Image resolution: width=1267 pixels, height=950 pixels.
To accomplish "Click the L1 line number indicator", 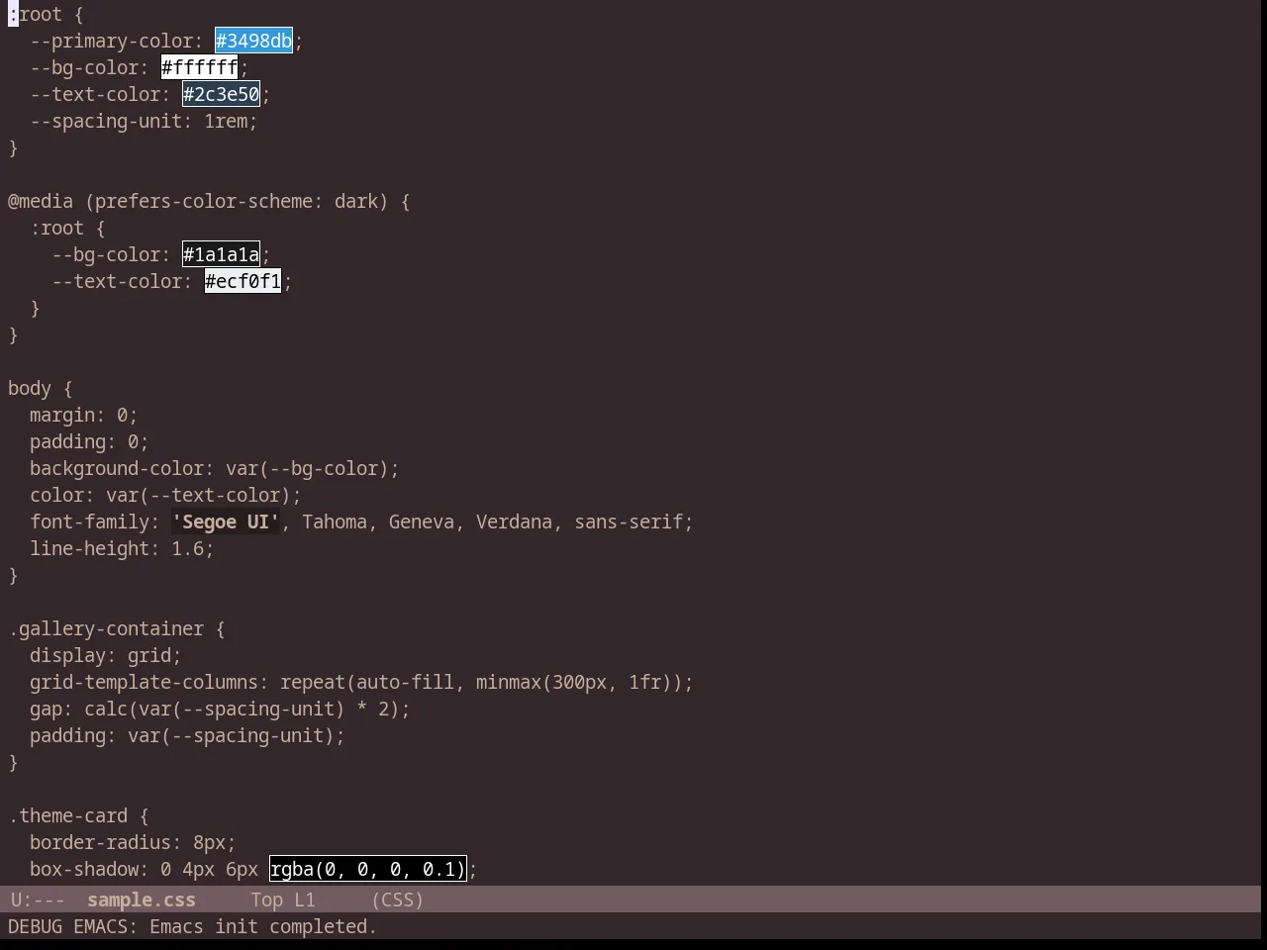I will [x=305, y=900].
